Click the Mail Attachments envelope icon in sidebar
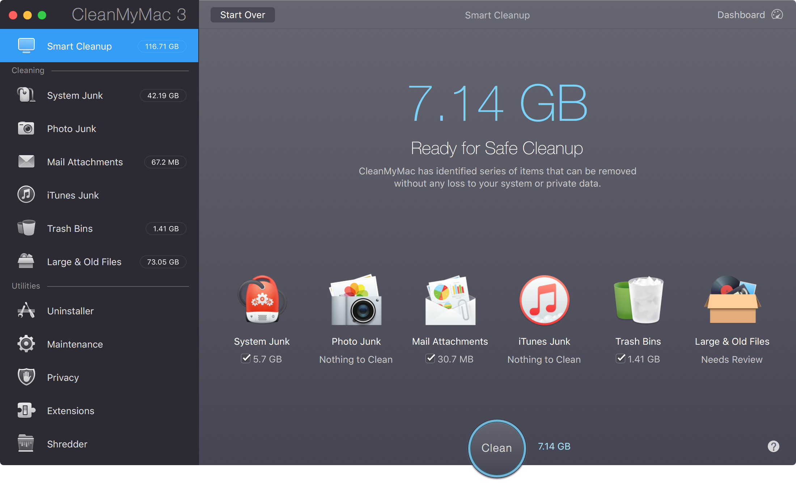The width and height of the screenshot is (796, 489). [x=26, y=162]
